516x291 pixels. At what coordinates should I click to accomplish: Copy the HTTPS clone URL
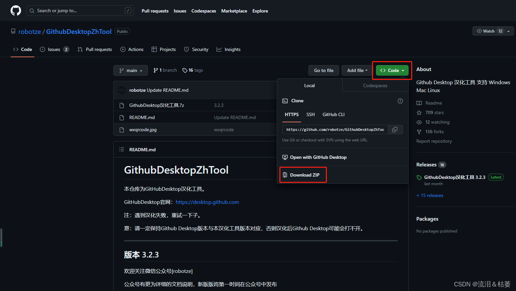pyautogui.click(x=395, y=130)
